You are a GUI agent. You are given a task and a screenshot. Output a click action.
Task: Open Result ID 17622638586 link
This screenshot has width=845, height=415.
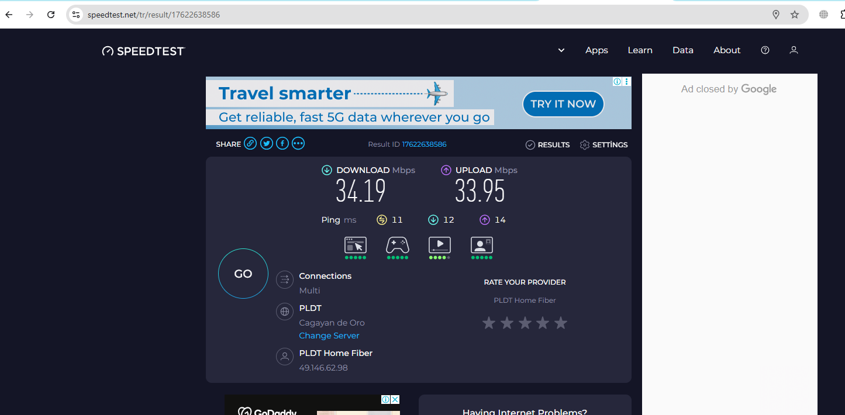click(424, 144)
